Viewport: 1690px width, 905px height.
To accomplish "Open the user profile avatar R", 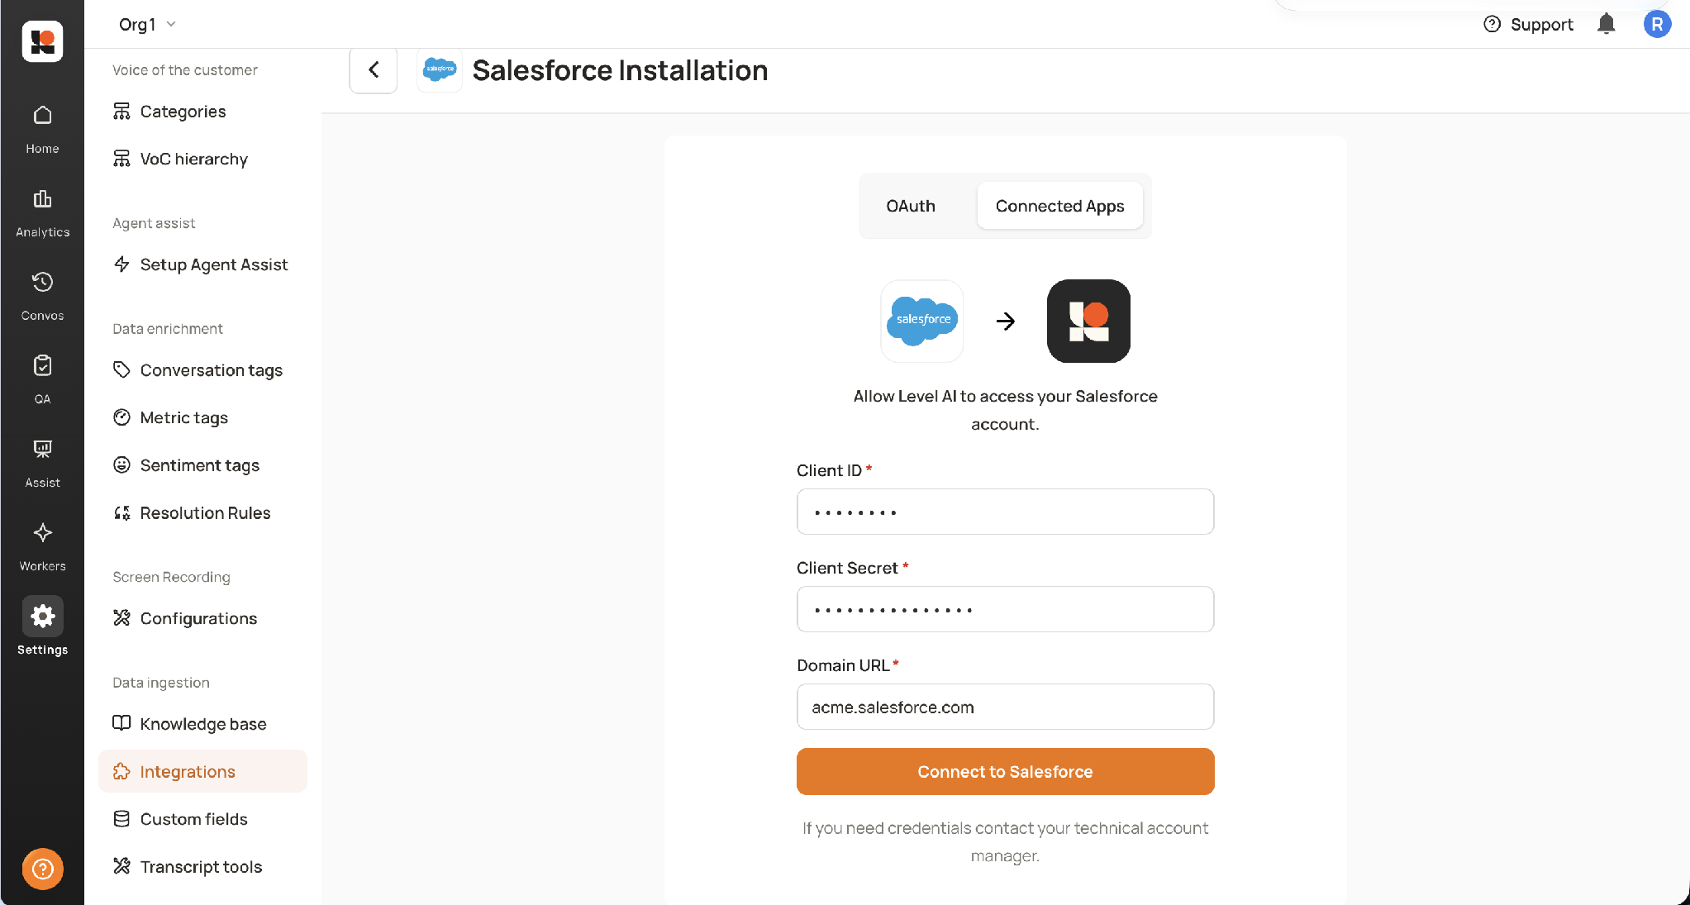I will coord(1657,24).
